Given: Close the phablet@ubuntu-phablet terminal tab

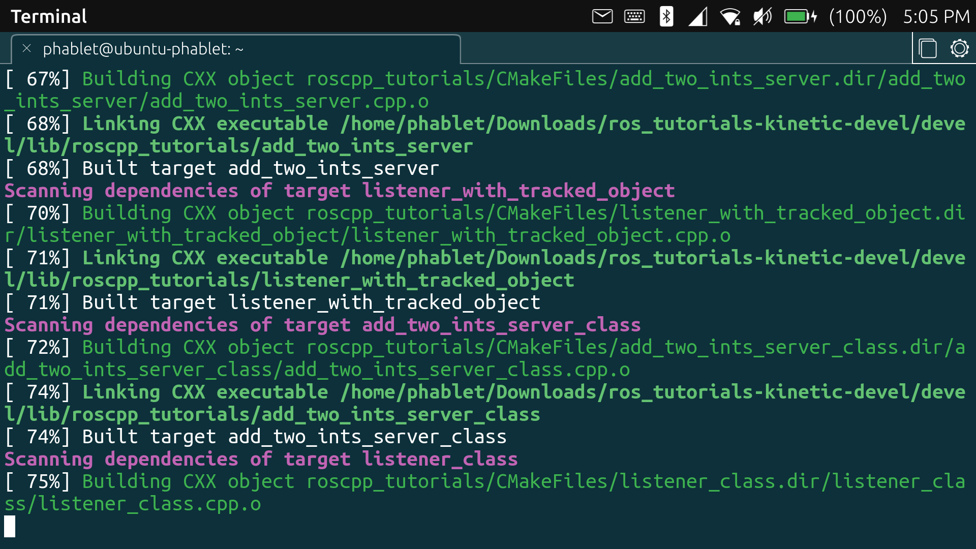Looking at the screenshot, I should pyautogui.click(x=27, y=48).
